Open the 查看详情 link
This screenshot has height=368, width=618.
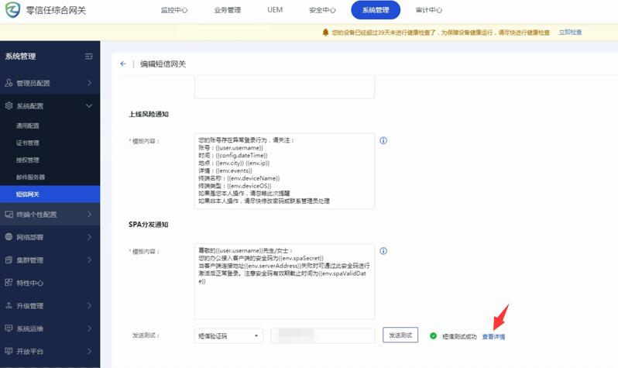pos(493,337)
